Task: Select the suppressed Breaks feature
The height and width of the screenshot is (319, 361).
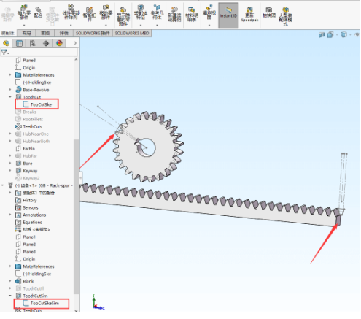Action: pyautogui.click(x=29, y=112)
